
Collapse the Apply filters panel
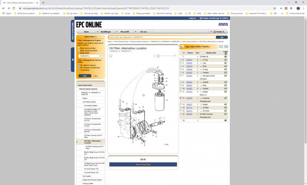[x=91, y=37]
